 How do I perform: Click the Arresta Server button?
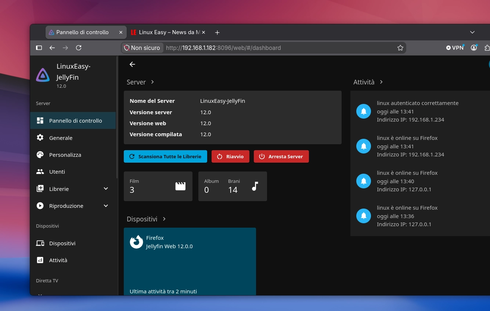point(281,156)
